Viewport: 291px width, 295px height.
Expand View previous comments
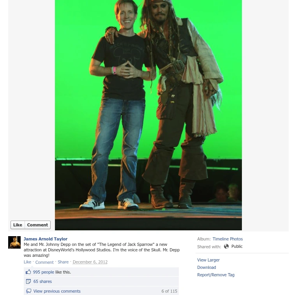tap(57, 291)
